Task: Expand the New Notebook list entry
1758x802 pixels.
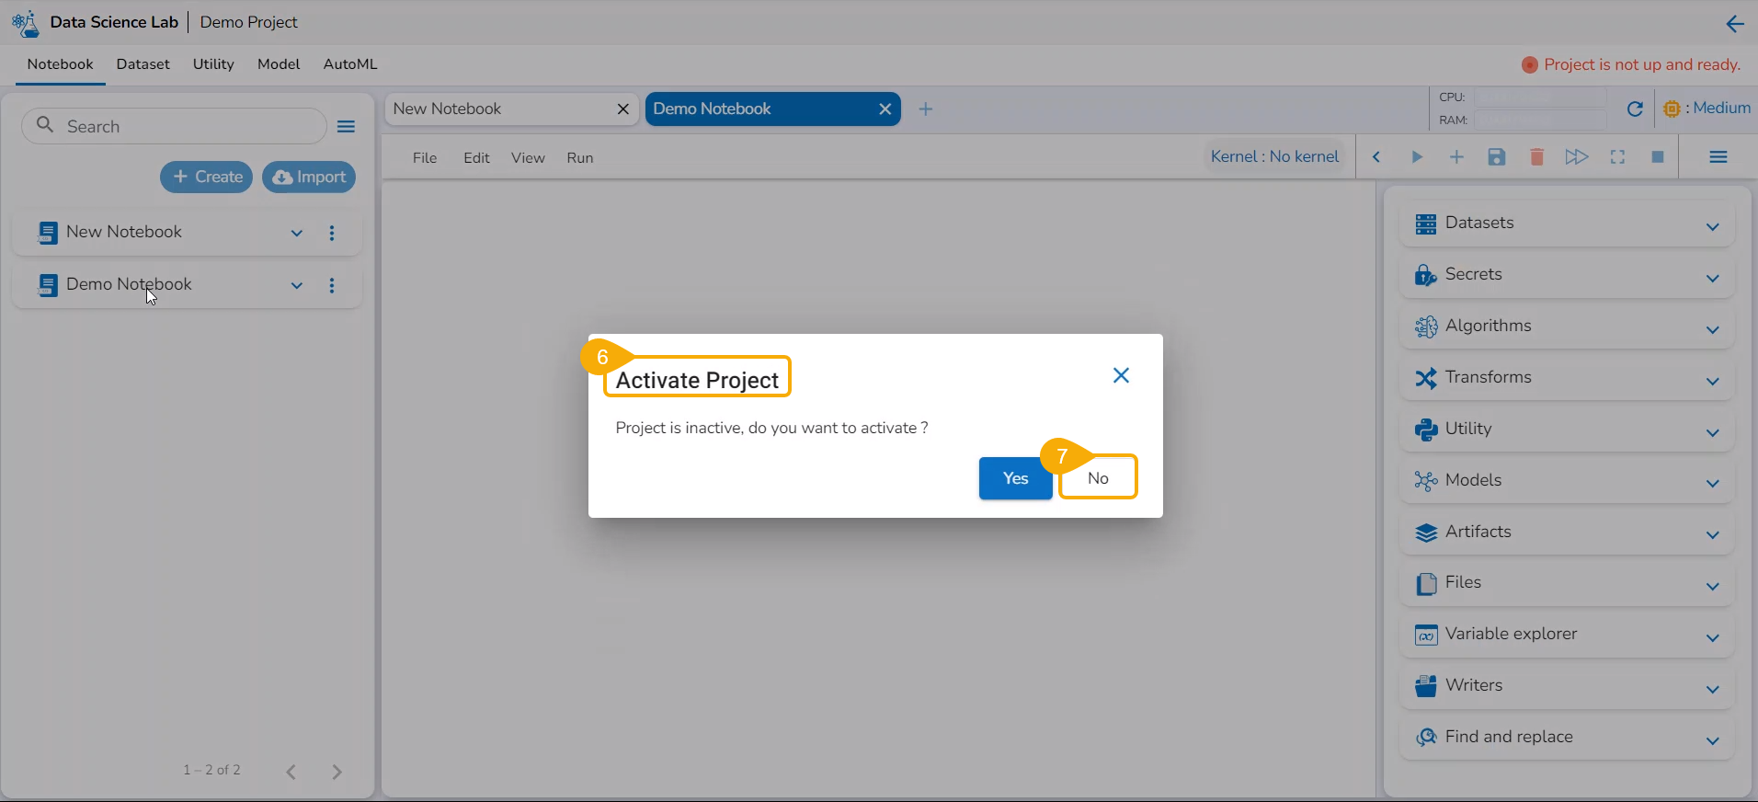Action: (x=297, y=233)
